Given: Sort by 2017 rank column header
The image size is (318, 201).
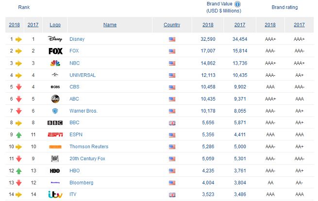Looking at the screenshot, I should point(33,25).
